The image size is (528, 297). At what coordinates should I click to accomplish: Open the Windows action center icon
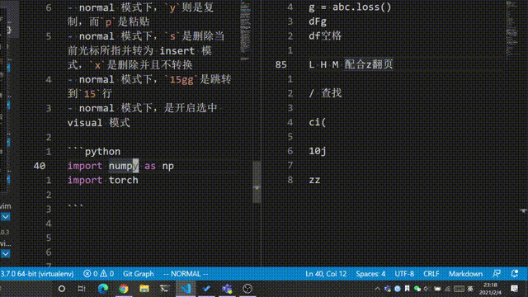[514, 289]
